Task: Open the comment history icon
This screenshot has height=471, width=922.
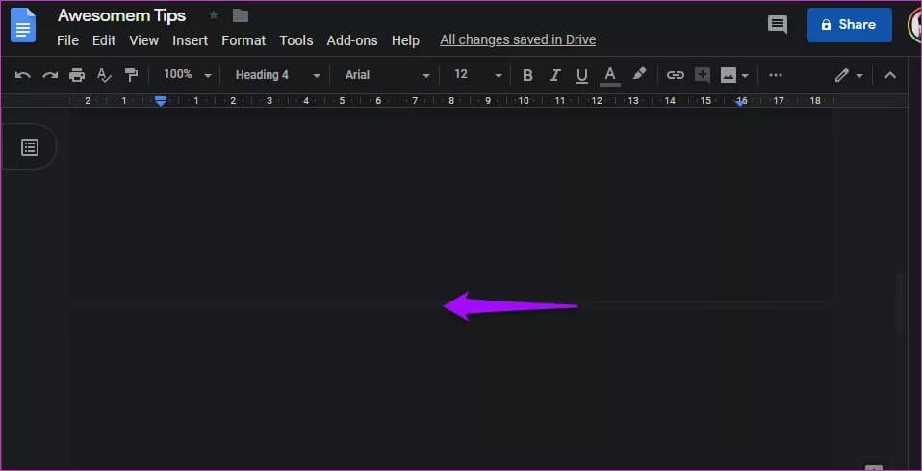Action: coord(778,25)
